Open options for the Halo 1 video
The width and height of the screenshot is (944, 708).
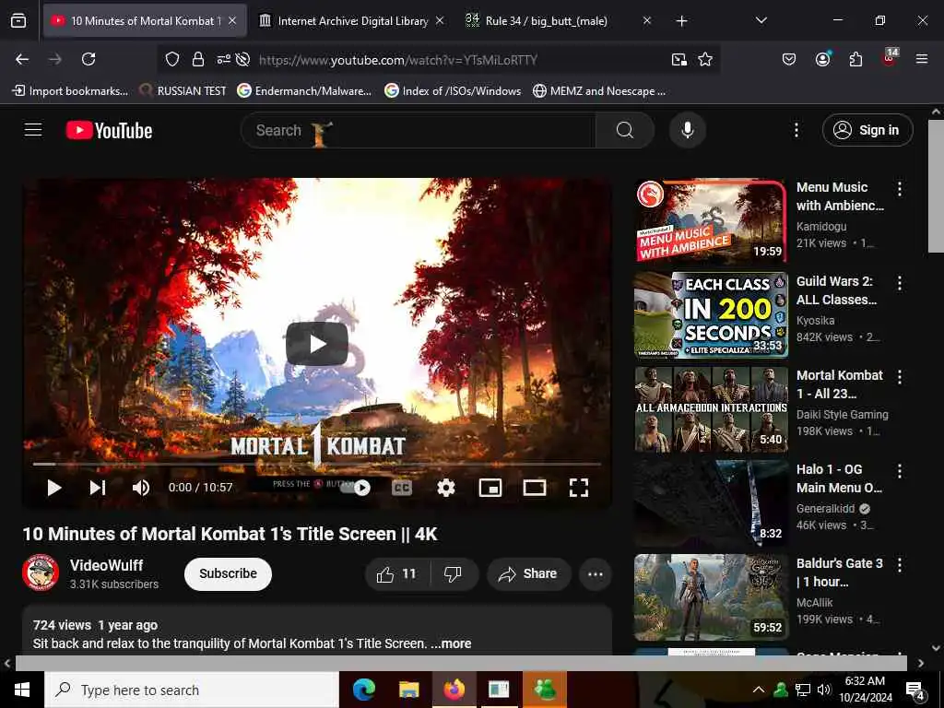coord(900,471)
